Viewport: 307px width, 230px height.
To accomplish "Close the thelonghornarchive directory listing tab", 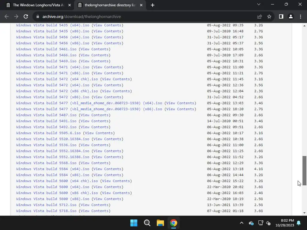I will [x=141, y=5].
